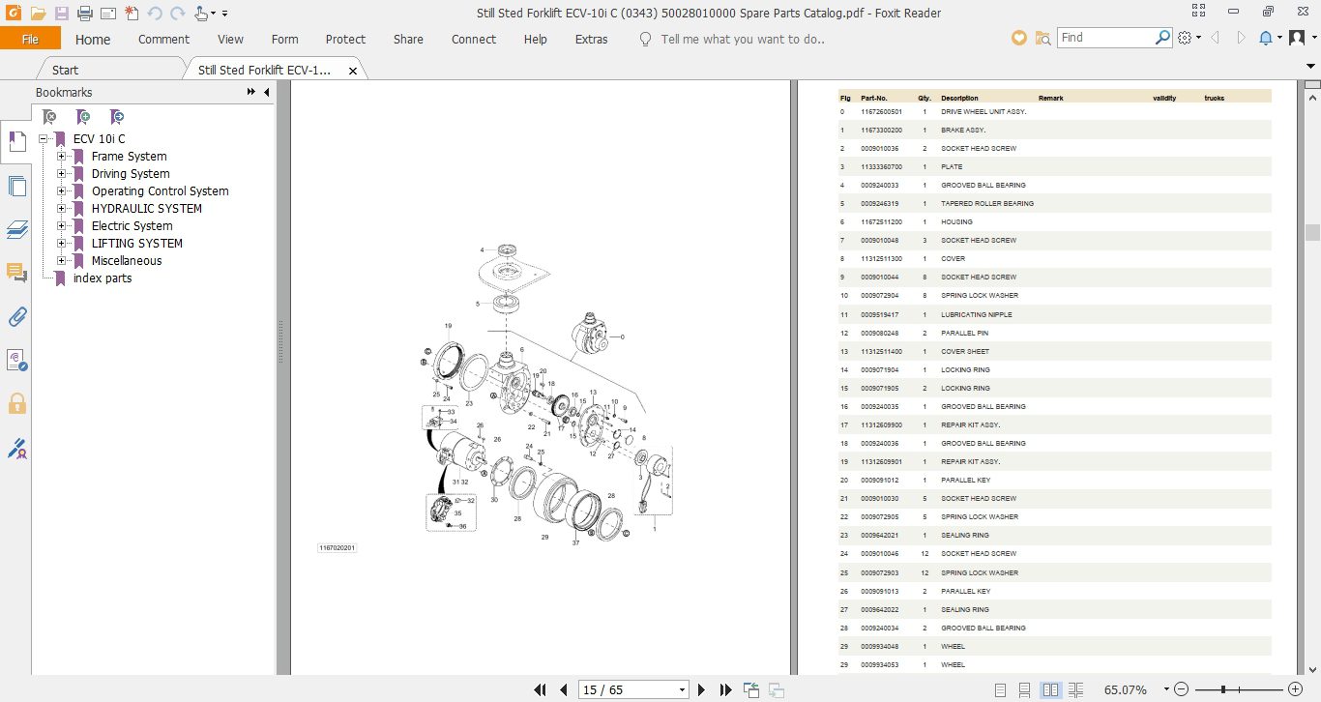Jump to the first page button
1321x702 pixels.
click(541, 689)
